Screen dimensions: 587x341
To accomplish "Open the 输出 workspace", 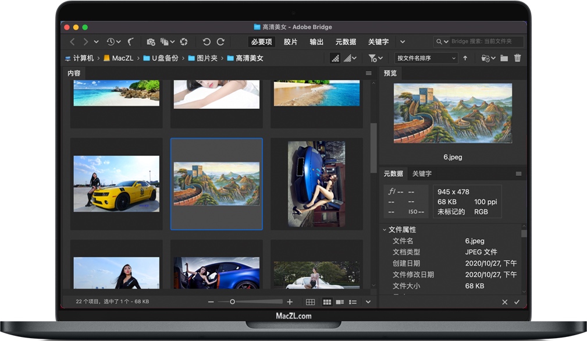I will click(316, 41).
